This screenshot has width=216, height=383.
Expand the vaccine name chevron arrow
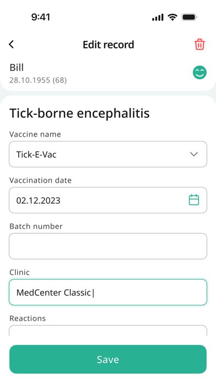(x=194, y=154)
